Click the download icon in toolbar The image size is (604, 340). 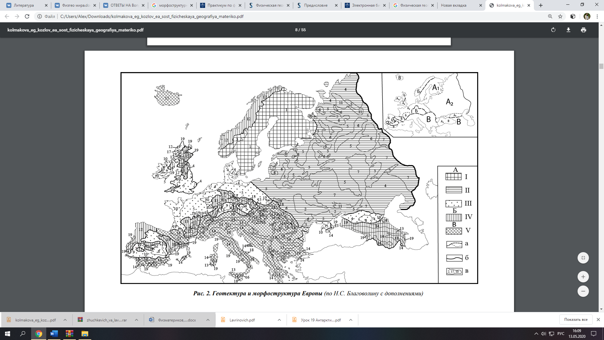pos(569,30)
